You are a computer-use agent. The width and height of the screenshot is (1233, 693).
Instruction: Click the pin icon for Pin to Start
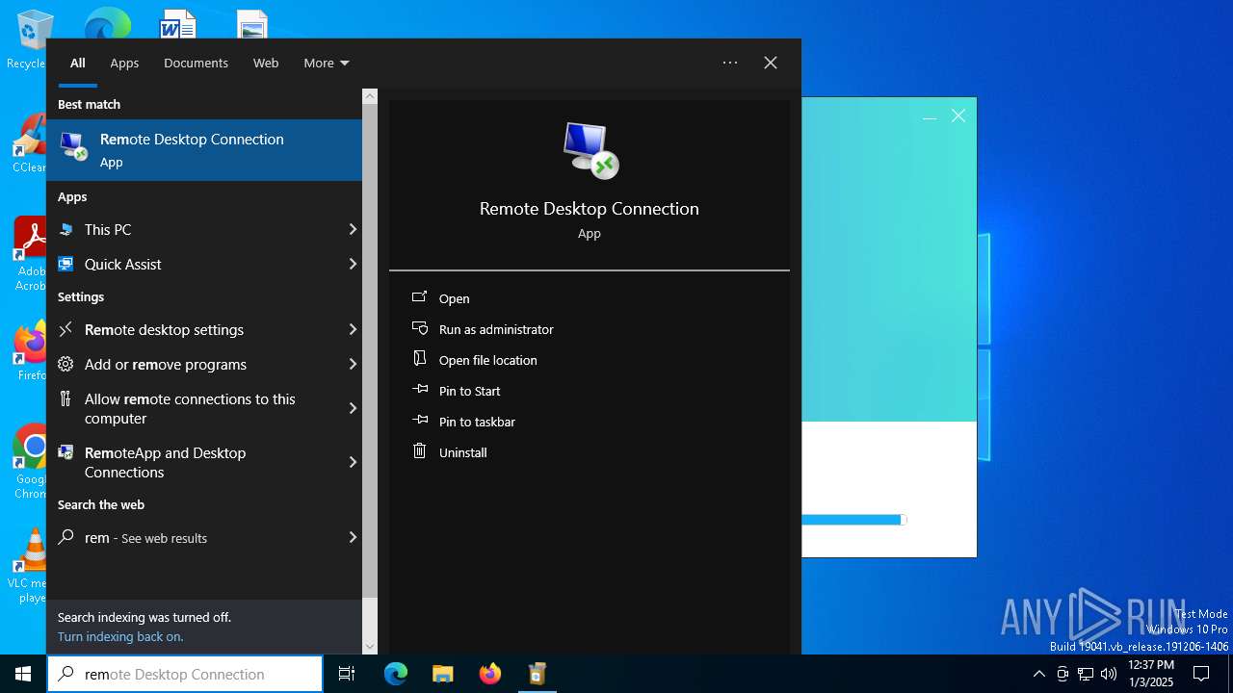tap(420, 390)
